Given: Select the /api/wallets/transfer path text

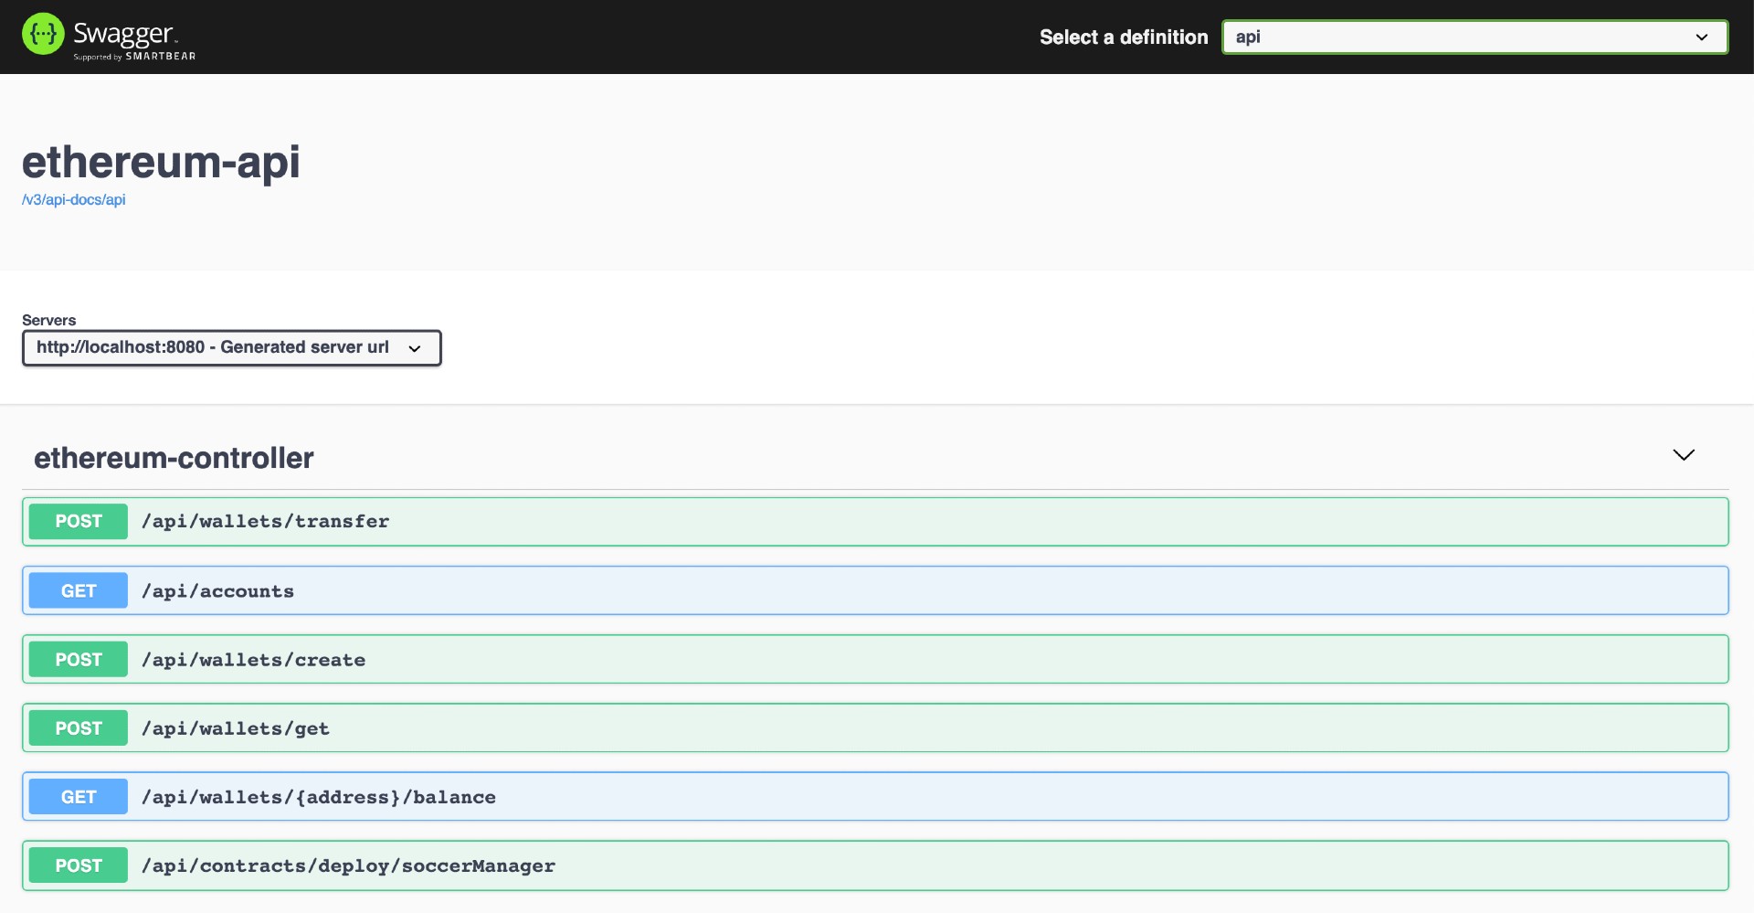Looking at the screenshot, I should tap(266, 522).
